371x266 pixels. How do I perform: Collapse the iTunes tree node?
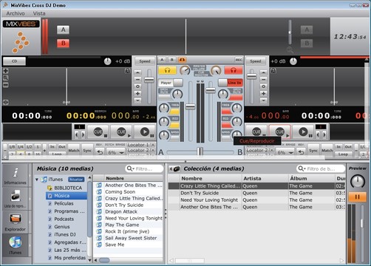click(x=37, y=180)
